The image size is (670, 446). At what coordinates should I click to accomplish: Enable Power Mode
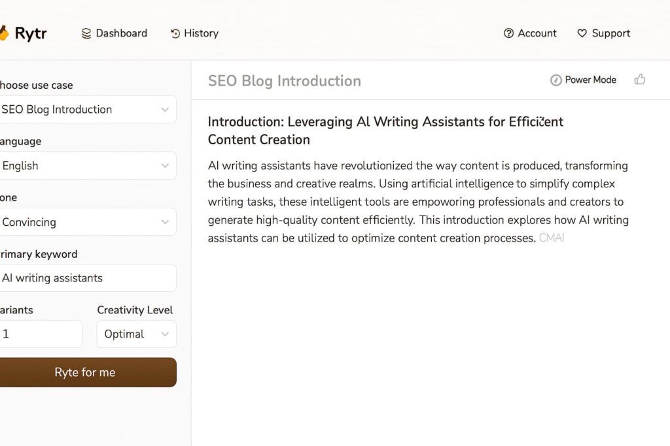point(583,80)
